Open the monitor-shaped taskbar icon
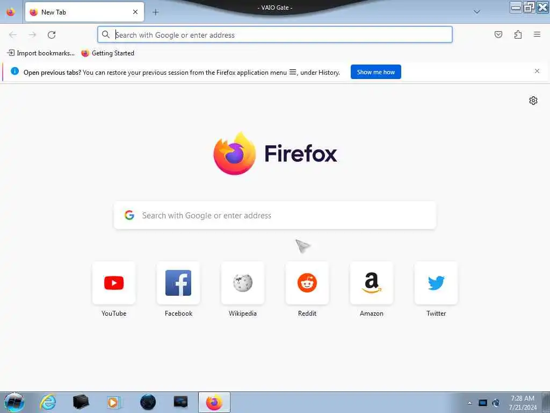Viewport: 550px width, 413px height. pos(180,402)
